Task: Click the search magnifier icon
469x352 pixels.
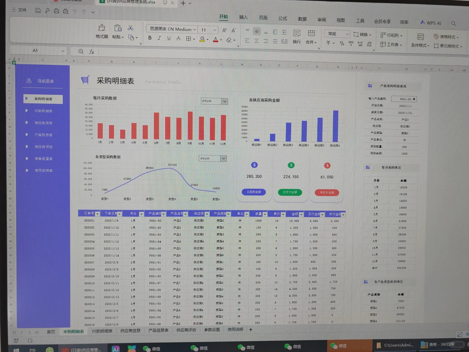Action: pos(453,23)
